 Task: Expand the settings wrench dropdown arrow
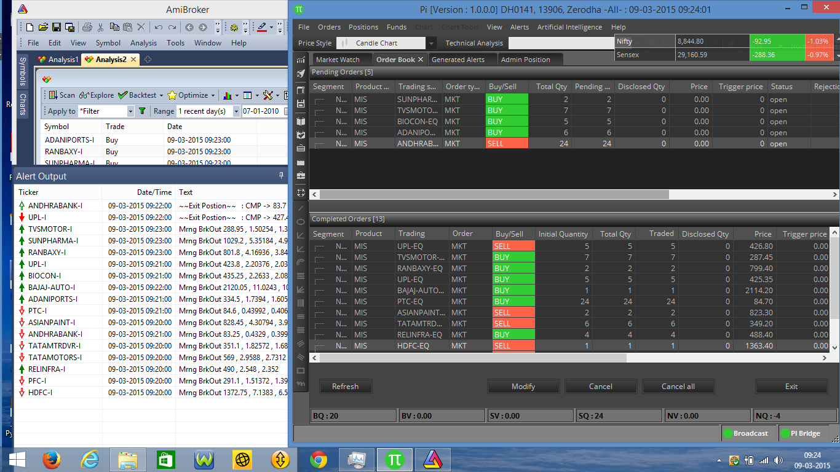(x=277, y=96)
